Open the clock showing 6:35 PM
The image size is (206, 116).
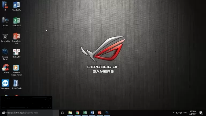(x=193, y=113)
